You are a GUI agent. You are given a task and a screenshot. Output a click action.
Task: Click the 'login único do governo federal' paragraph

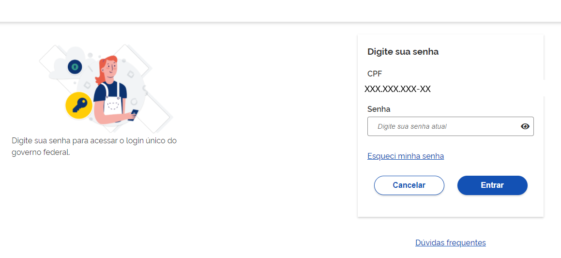pyautogui.click(x=94, y=146)
